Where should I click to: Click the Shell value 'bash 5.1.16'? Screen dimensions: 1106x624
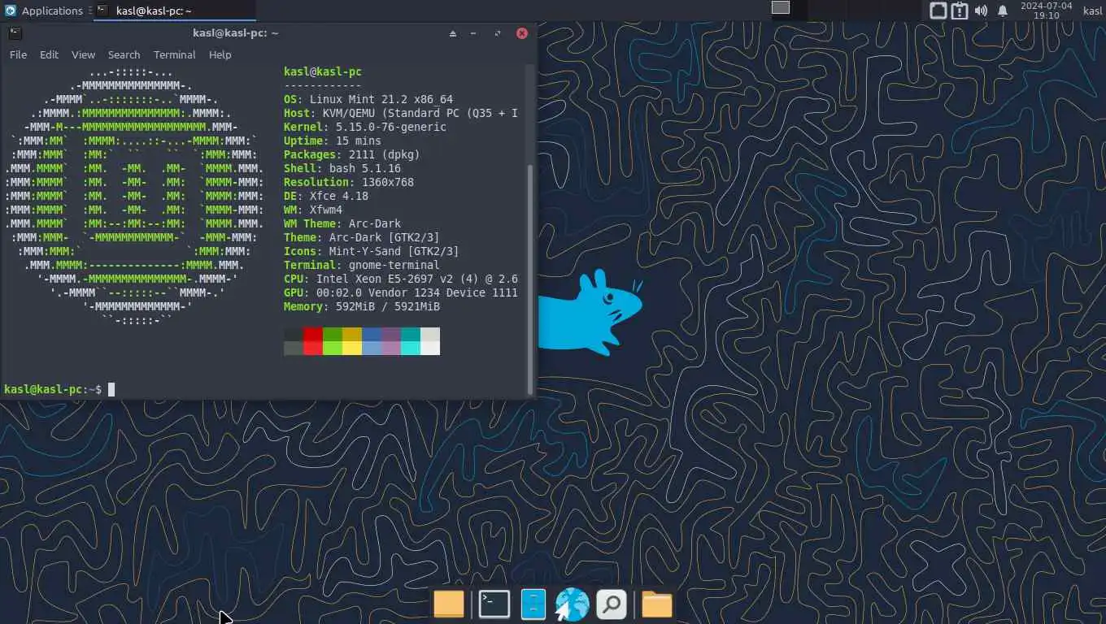pyautogui.click(x=365, y=168)
